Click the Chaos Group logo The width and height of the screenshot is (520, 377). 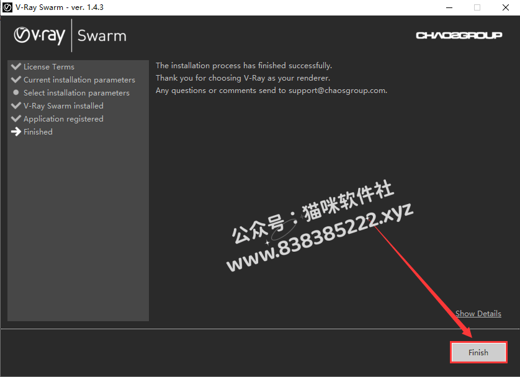(x=459, y=35)
